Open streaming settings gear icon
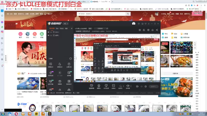207x116 pixels. (146, 86)
